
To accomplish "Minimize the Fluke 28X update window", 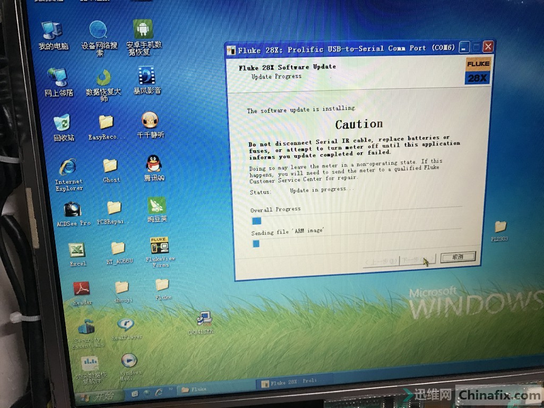I will [464, 47].
